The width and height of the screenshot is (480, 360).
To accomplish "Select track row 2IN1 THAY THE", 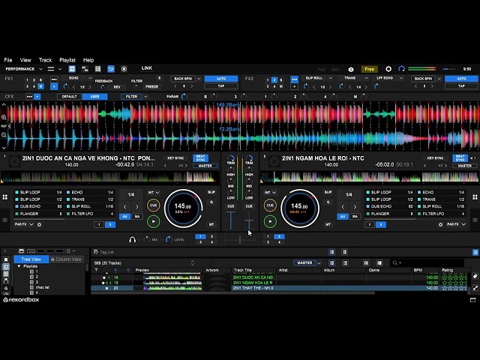I will coord(280,288).
